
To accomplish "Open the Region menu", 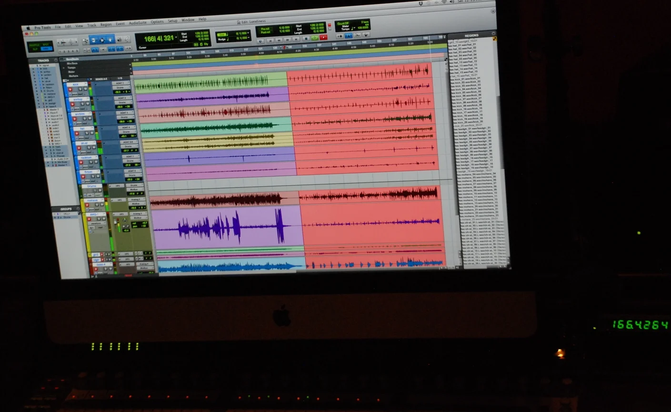I will pyautogui.click(x=106, y=25).
